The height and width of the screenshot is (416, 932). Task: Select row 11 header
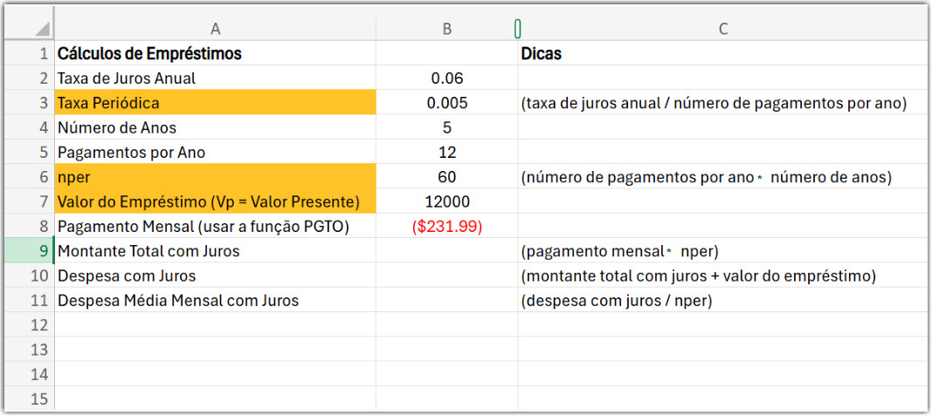pos(29,300)
